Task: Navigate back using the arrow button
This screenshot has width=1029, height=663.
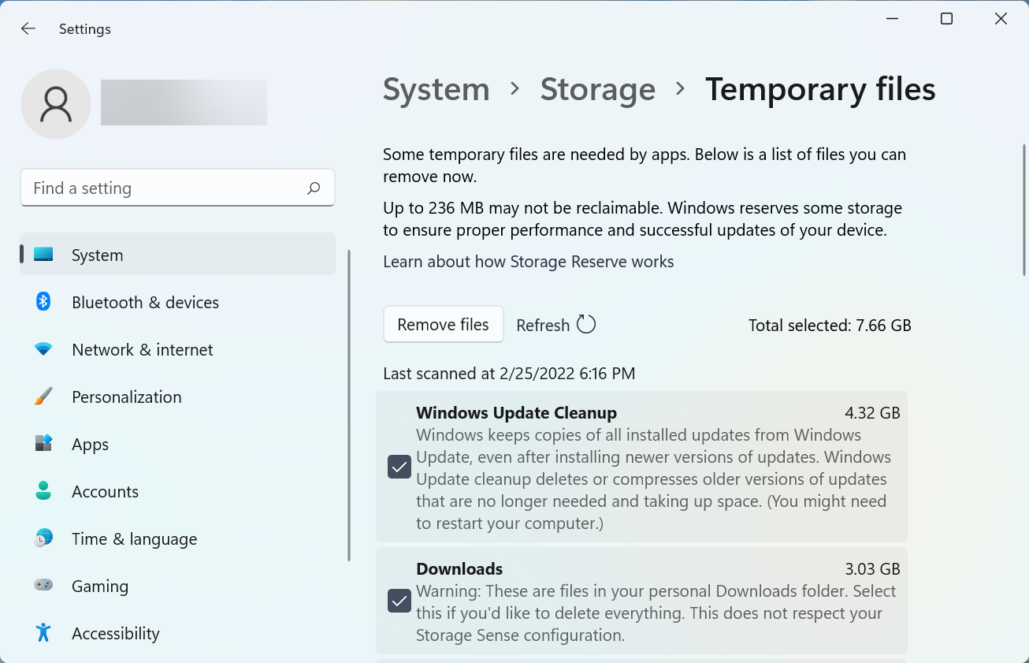Action: coord(28,28)
